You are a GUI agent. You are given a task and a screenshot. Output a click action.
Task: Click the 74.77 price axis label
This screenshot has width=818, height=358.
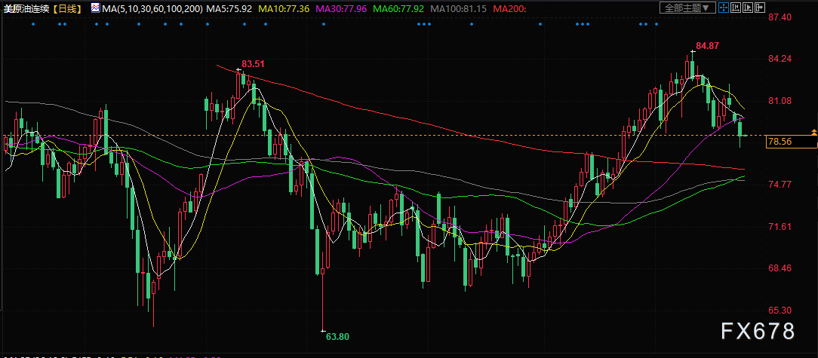click(x=780, y=185)
